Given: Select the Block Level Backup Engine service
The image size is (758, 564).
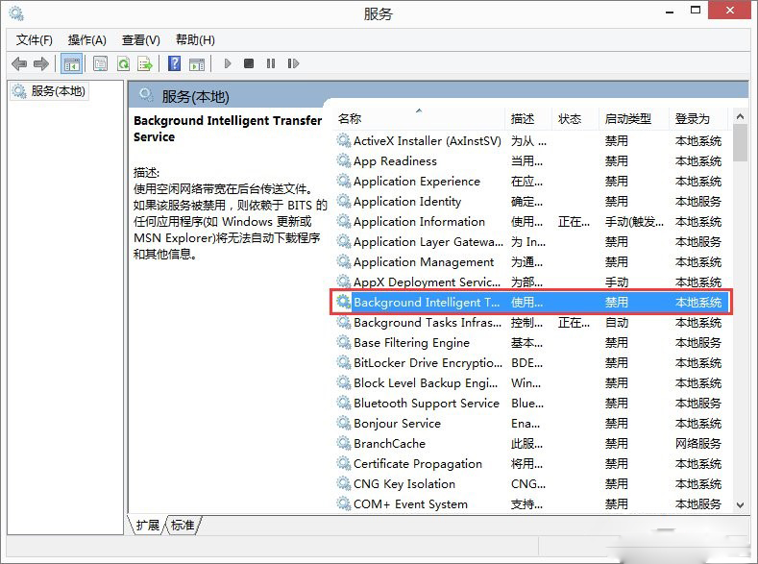Looking at the screenshot, I should pyautogui.click(x=532, y=383).
